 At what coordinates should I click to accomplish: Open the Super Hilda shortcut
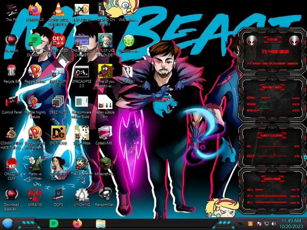point(82,136)
